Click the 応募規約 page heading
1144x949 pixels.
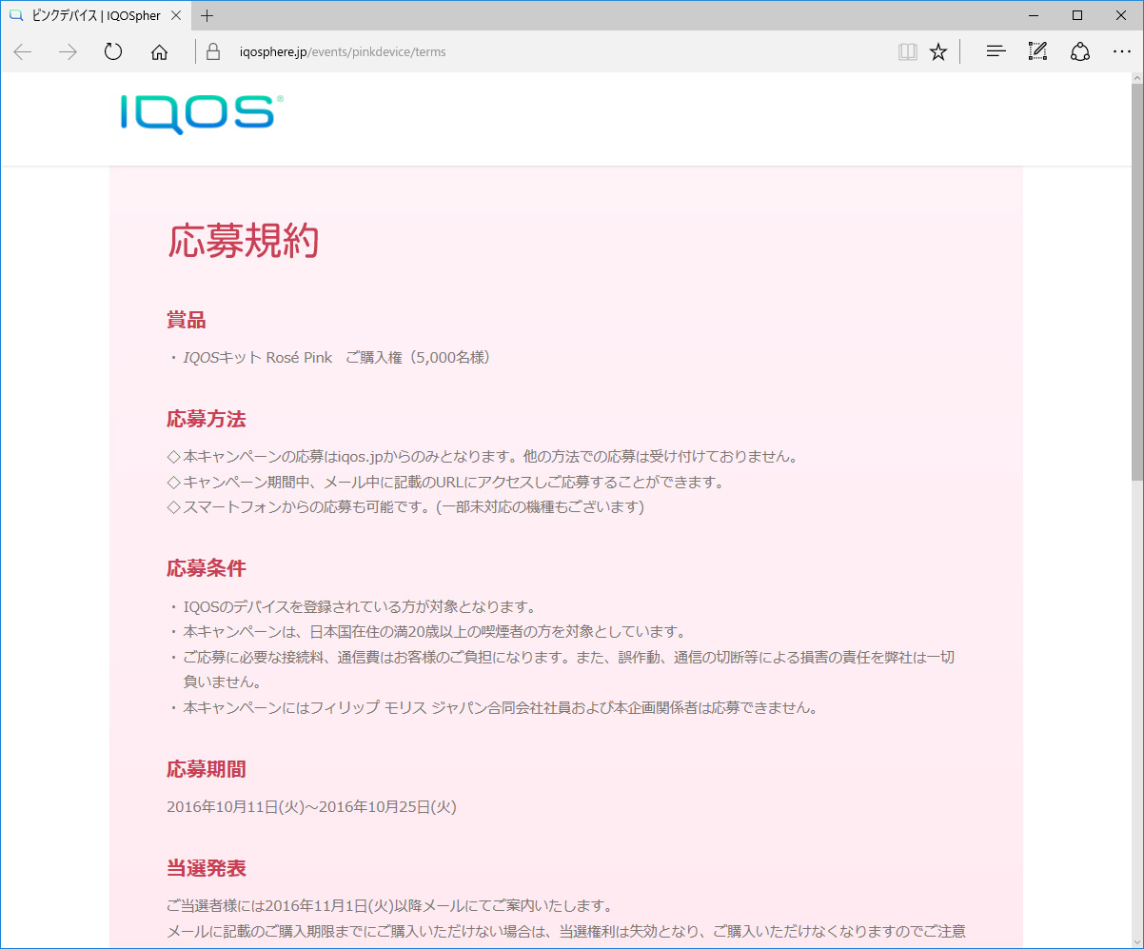[x=244, y=242]
